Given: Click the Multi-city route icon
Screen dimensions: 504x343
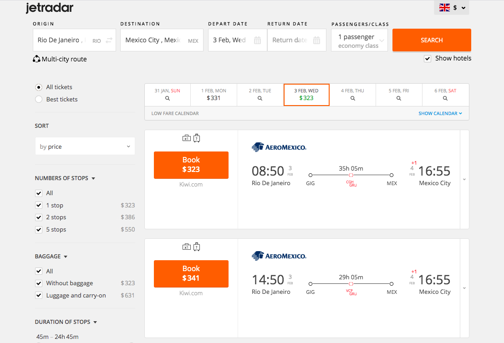Looking at the screenshot, I should (x=37, y=59).
